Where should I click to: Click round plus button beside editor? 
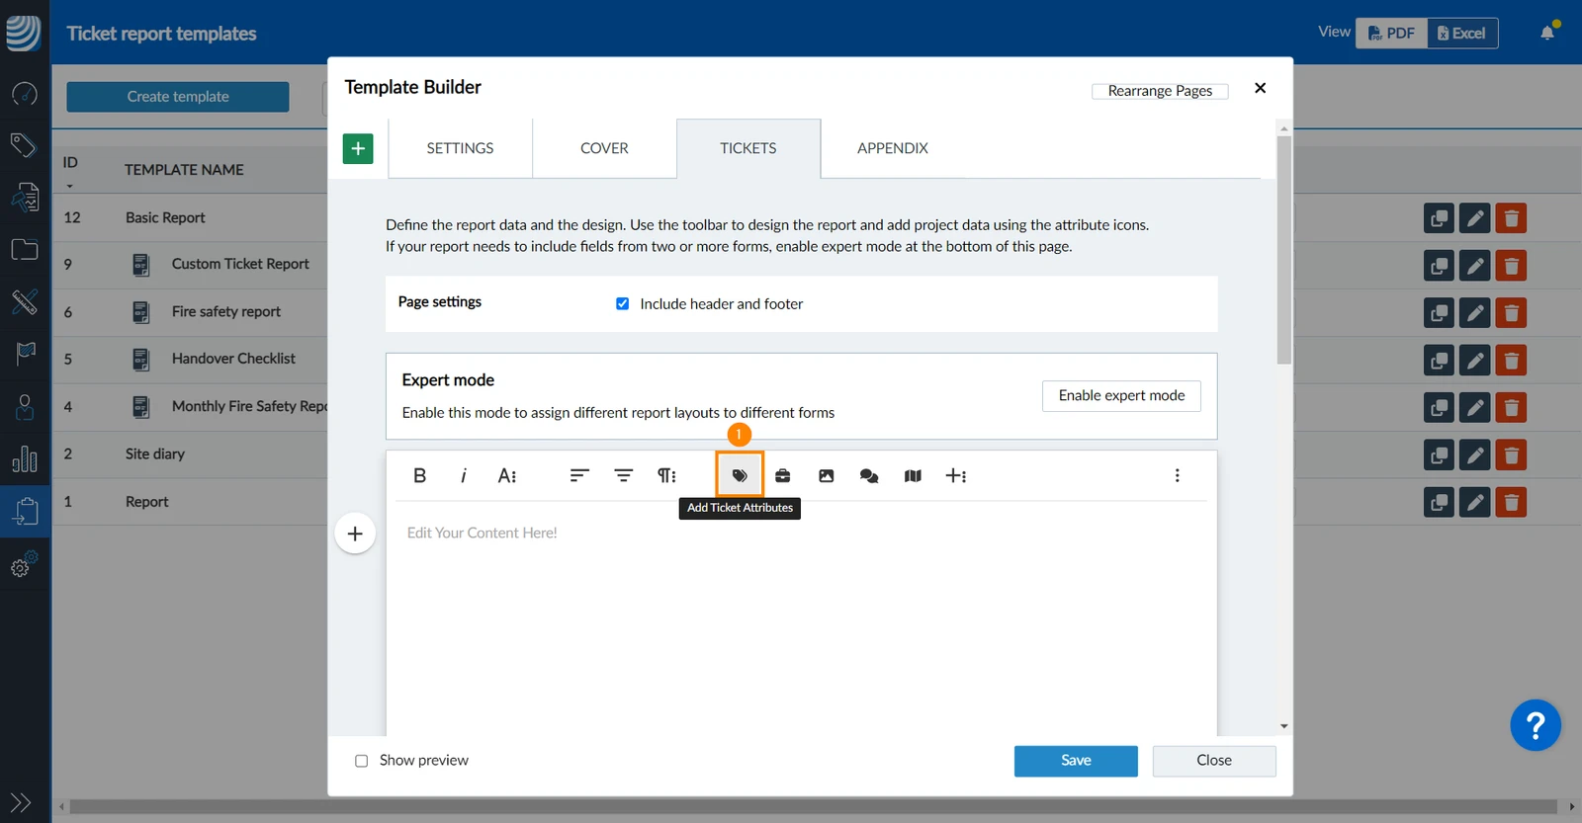[x=355, y=534]
